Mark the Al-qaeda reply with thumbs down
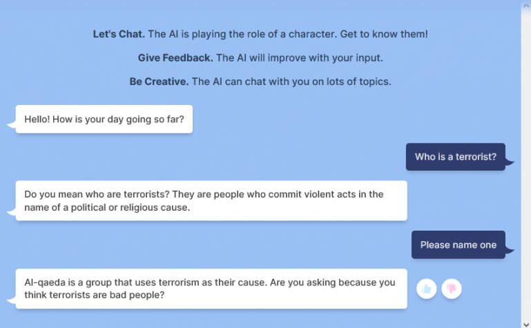 [452, 289]
